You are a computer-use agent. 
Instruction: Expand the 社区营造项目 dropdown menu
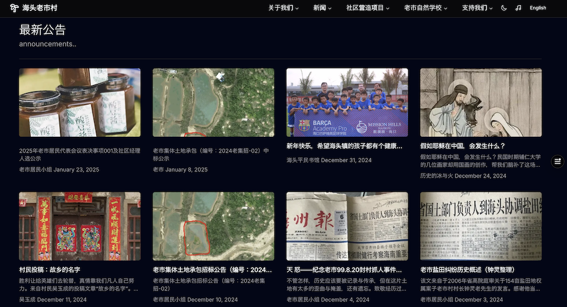(x=368, y=8)
